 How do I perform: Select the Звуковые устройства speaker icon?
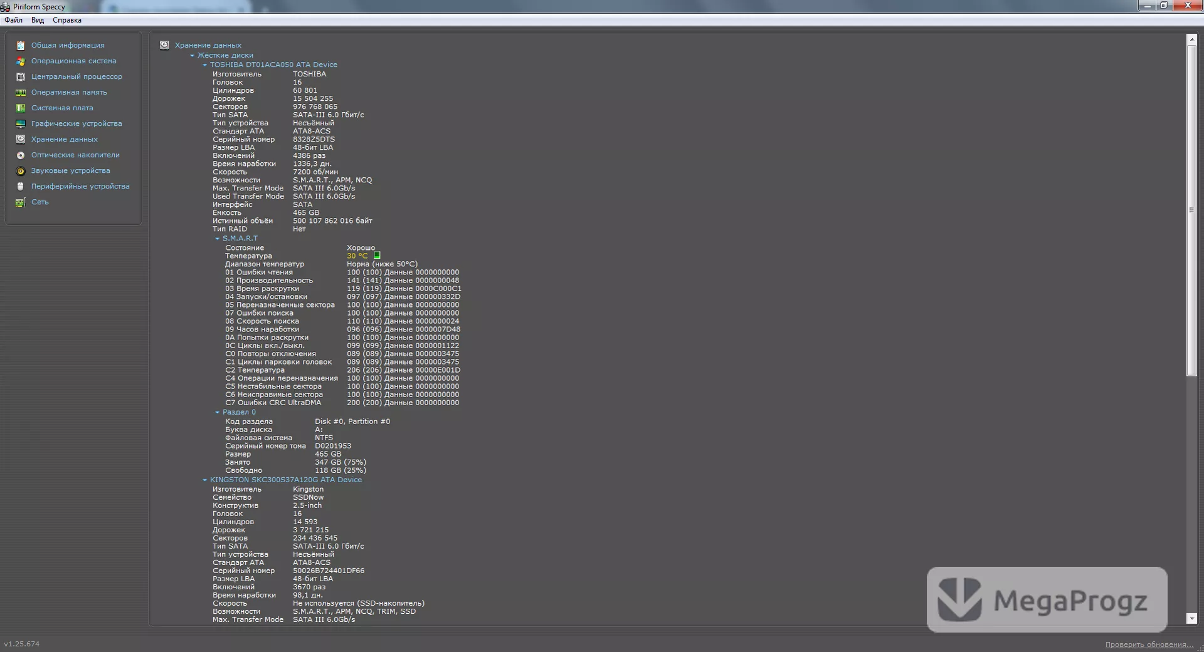[x=21, y=170]
